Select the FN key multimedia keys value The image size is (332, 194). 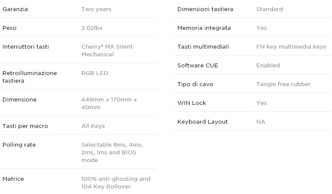click(291, 46)
